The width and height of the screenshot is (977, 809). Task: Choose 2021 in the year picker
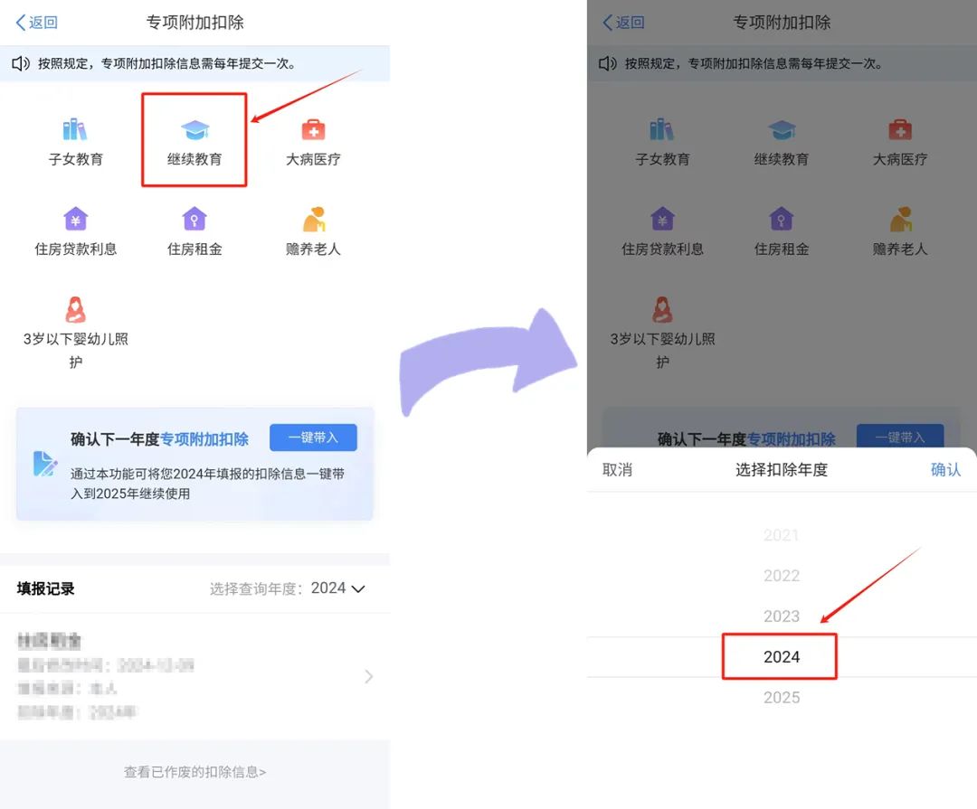[782, 535]
